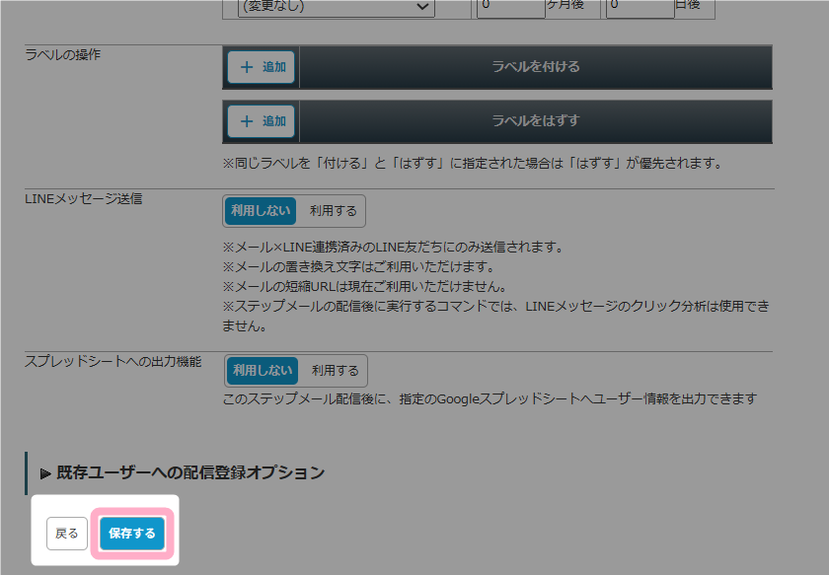Click the スプレッドシートへの出力機能 row label

point(113,361)
